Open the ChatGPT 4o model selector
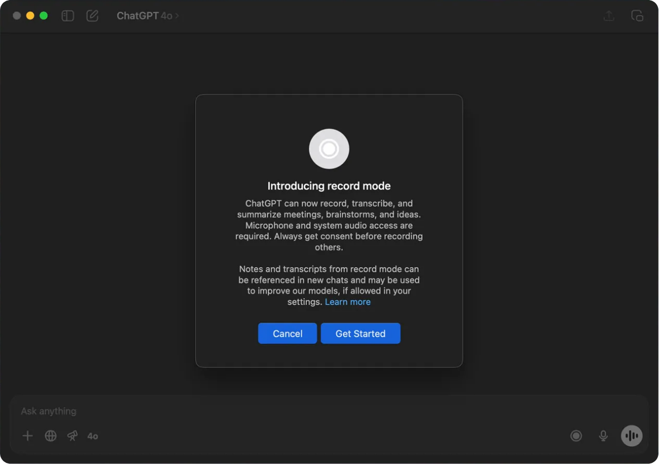Viewport: 659px width, 464px height. point(148,16)
